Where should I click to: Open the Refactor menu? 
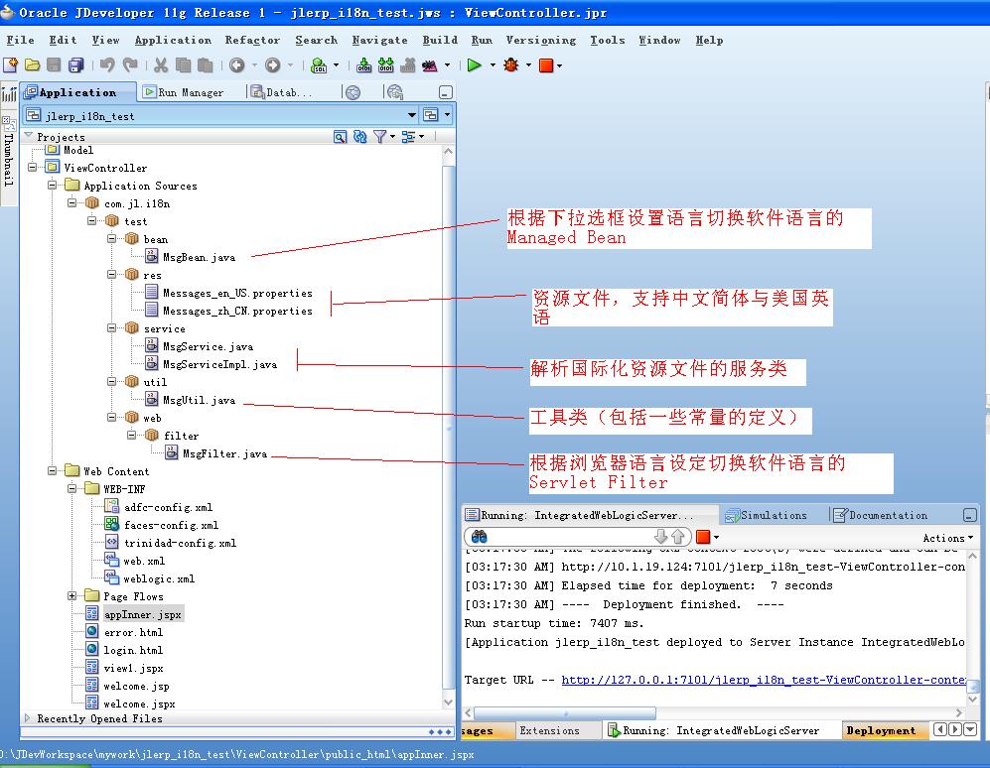click(x=252, y=40)
